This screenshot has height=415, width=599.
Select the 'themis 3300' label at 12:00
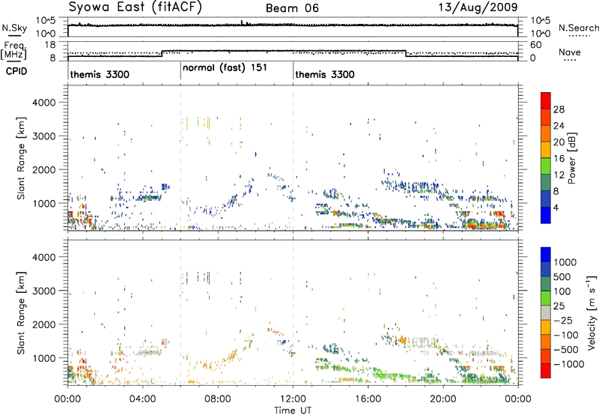click(x=325, y=74)
